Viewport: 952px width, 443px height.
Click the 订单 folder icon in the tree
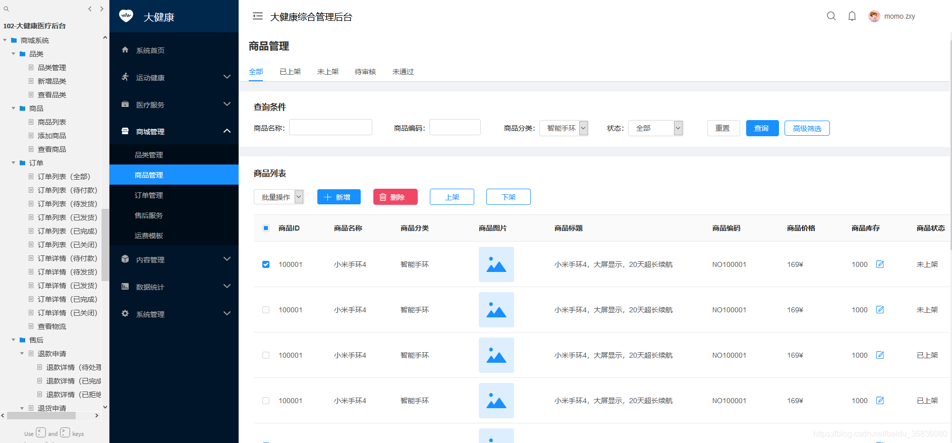coord(23,163)
